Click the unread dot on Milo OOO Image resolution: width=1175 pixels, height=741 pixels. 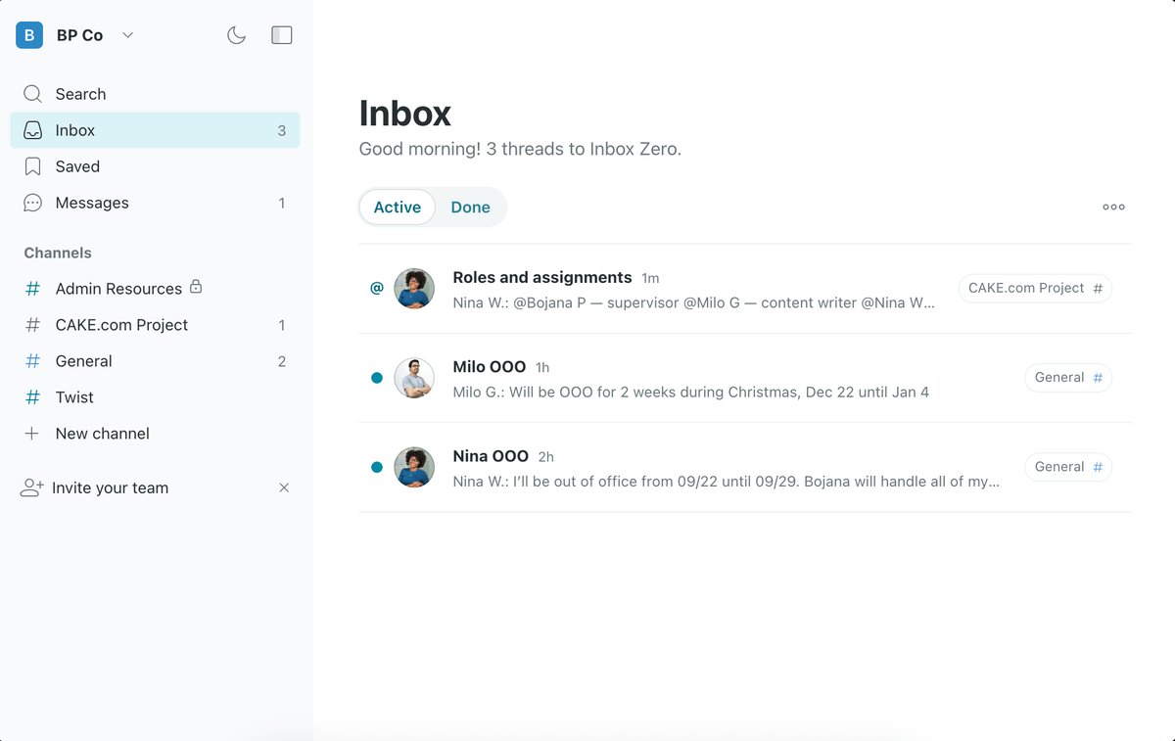377,378
